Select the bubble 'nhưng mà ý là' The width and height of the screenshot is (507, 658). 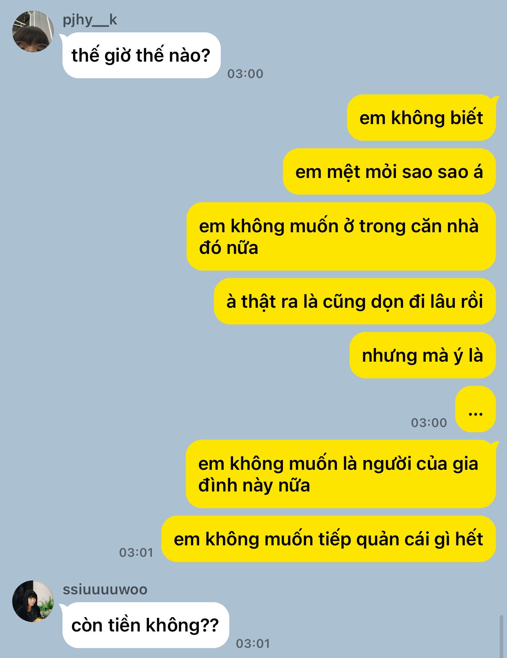click(x=422, y=355)
